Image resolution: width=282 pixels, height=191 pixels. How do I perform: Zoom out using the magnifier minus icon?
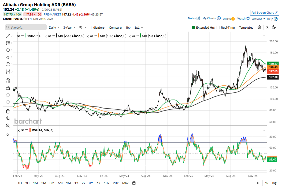[8, 126]
